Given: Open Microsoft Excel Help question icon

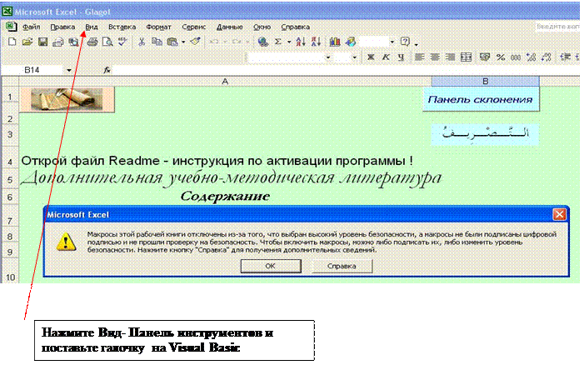Looking at the screenshot, I should 405,42.
